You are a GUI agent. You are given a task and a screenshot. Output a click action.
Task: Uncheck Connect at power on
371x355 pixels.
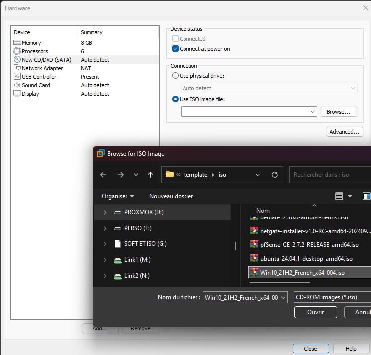point(175,49)
